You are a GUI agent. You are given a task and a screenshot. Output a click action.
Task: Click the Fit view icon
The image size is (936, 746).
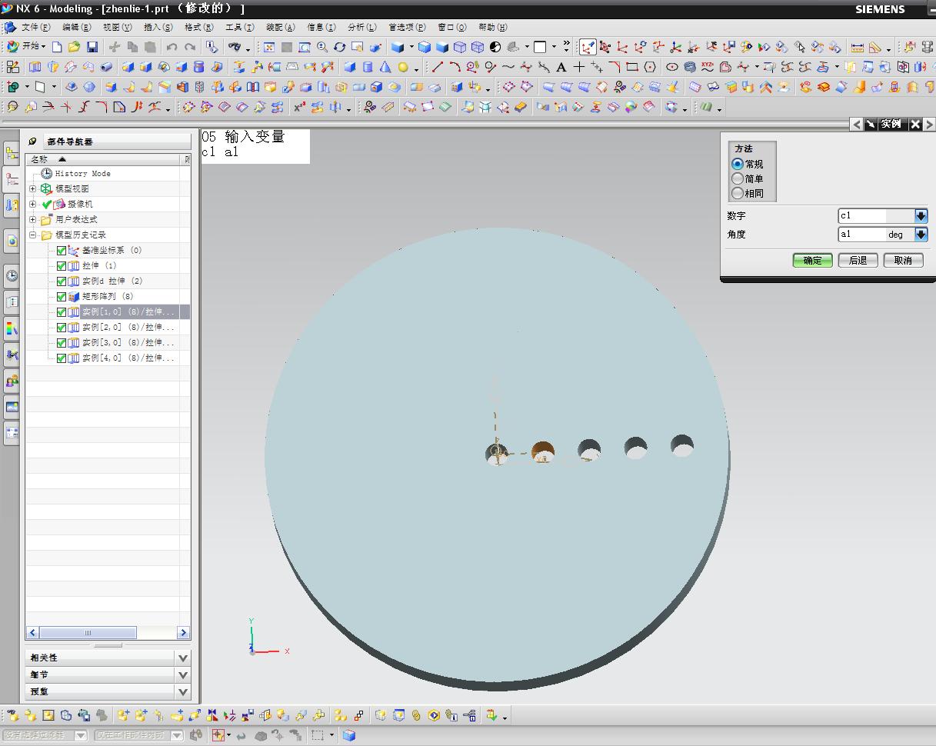(x=269, y=47)
